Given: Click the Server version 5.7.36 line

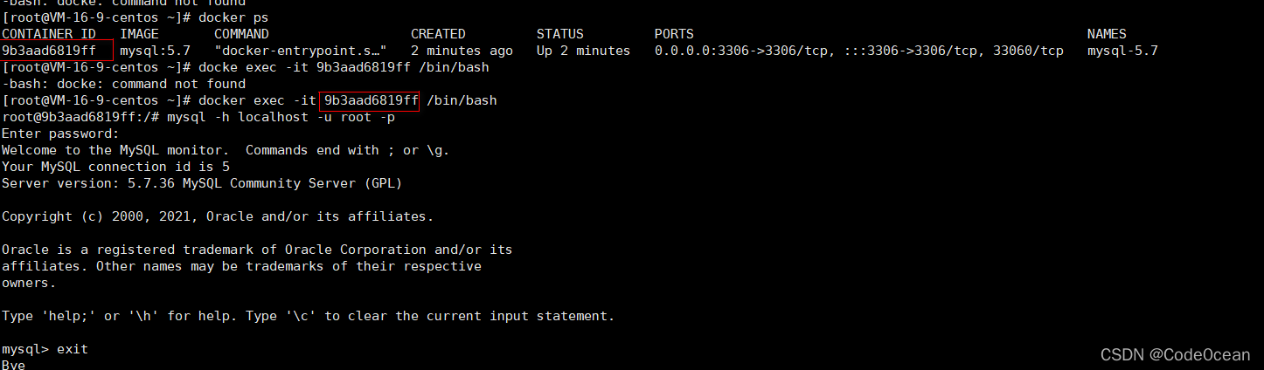Looking at the screenshot, I should tap(202, 183).
